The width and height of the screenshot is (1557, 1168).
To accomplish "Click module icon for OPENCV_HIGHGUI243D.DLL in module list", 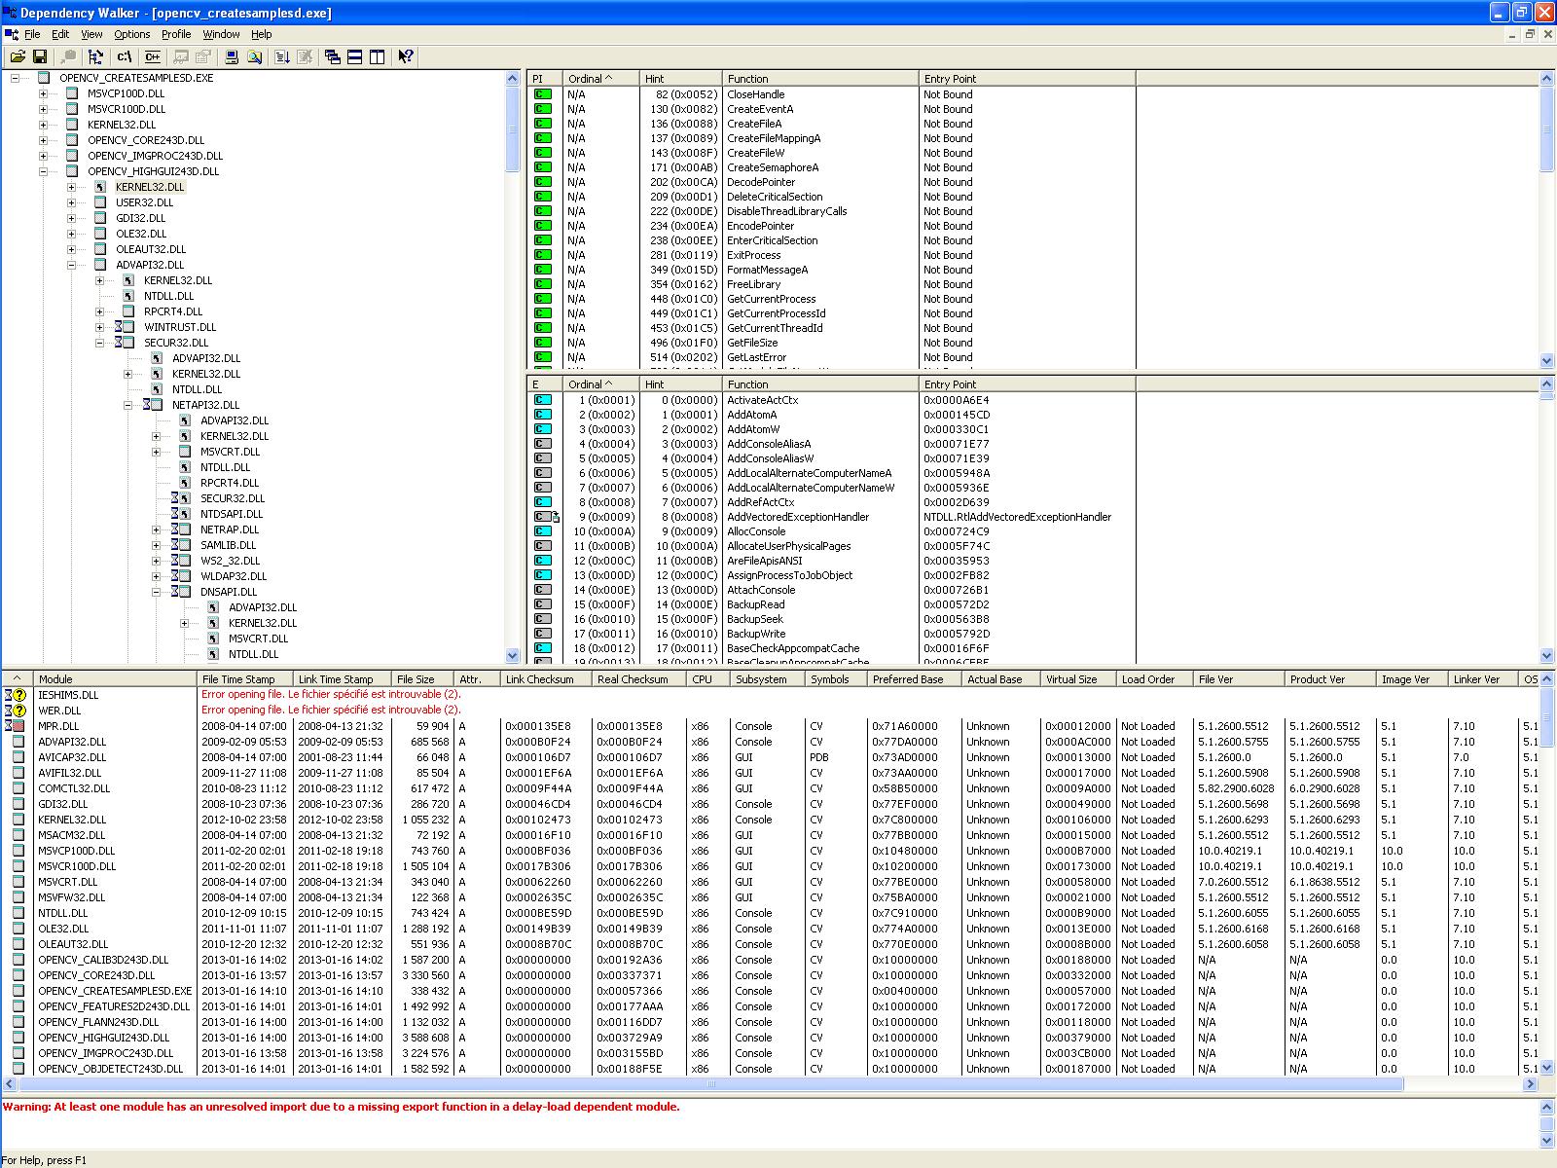I will (x=18, y=1038).
